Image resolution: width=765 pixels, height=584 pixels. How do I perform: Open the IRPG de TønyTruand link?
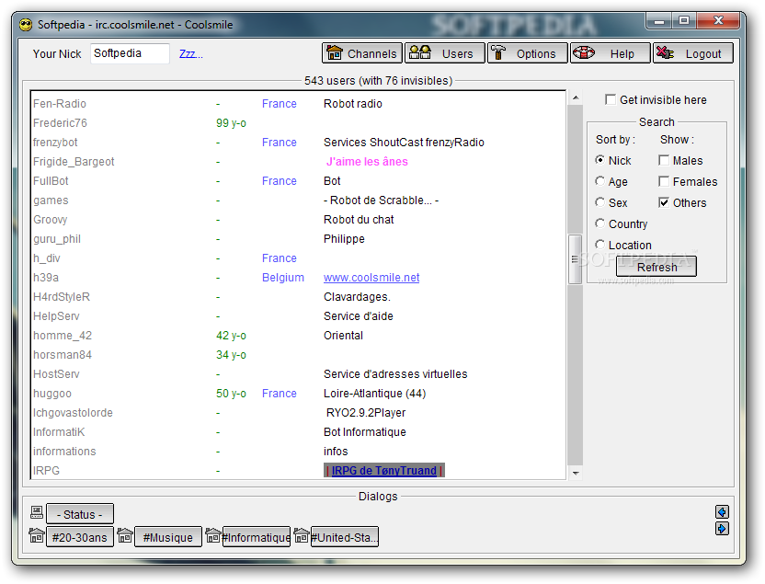tap(384, 470)
